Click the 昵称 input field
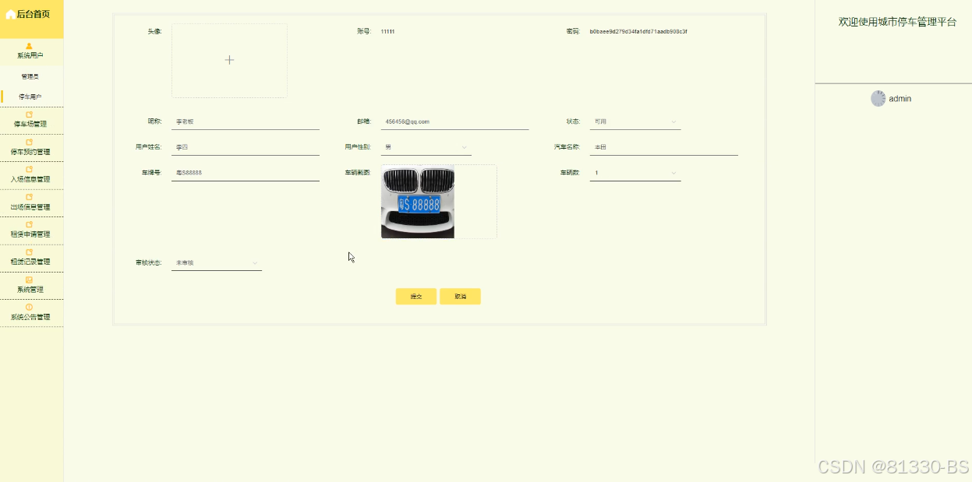Image resolution: width=972 pixels, height=482 pixels. [x=246, y=122]
